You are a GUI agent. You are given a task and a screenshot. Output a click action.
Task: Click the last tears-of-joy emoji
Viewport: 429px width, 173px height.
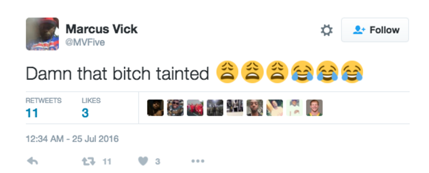[352, 72]
